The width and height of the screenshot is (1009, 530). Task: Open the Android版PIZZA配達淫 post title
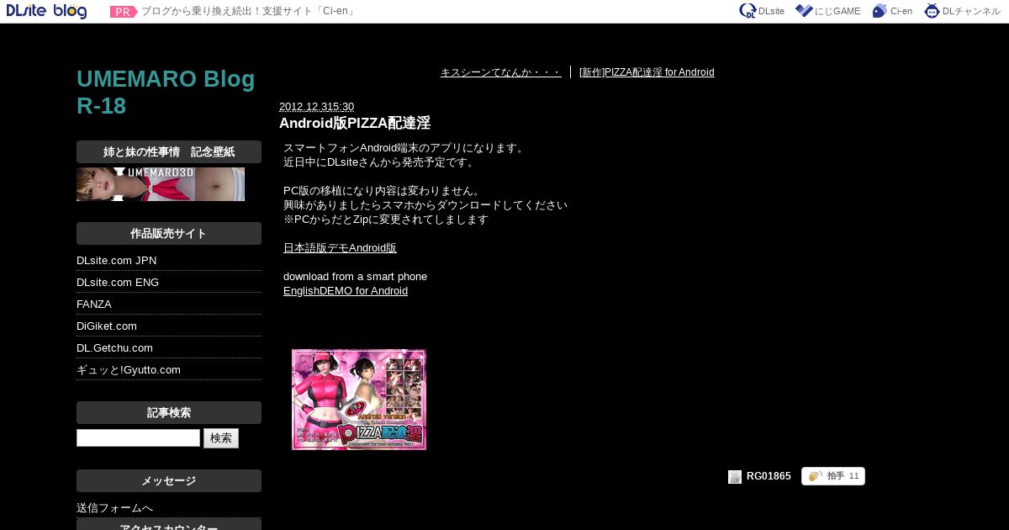[x=355, y=124]
